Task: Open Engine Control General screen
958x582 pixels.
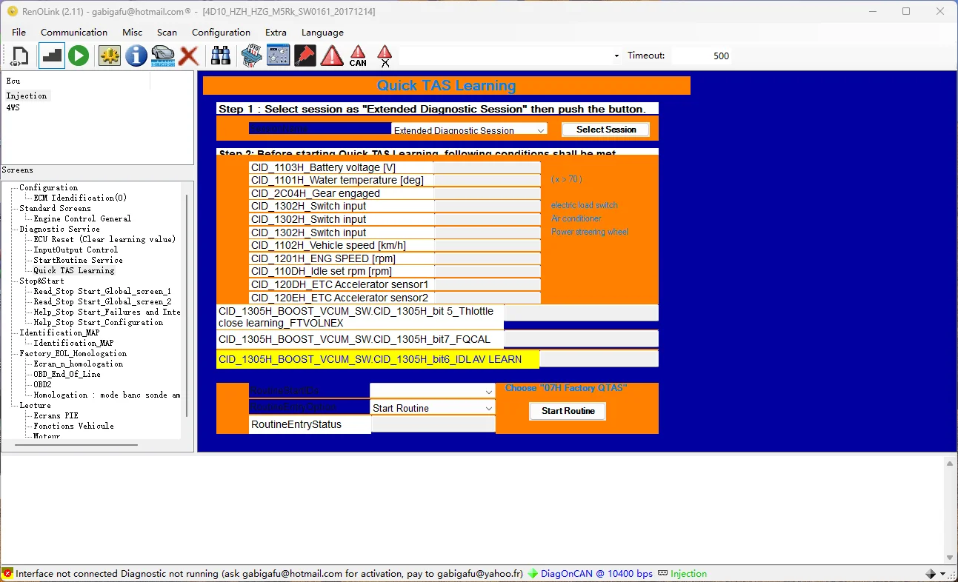Action: [82, 218]
